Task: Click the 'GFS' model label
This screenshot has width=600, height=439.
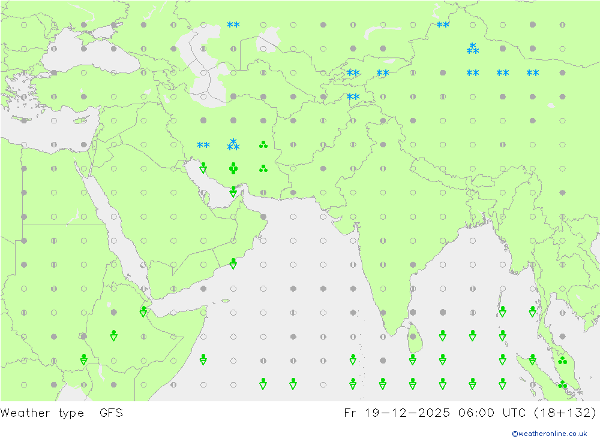Action: 112,413
